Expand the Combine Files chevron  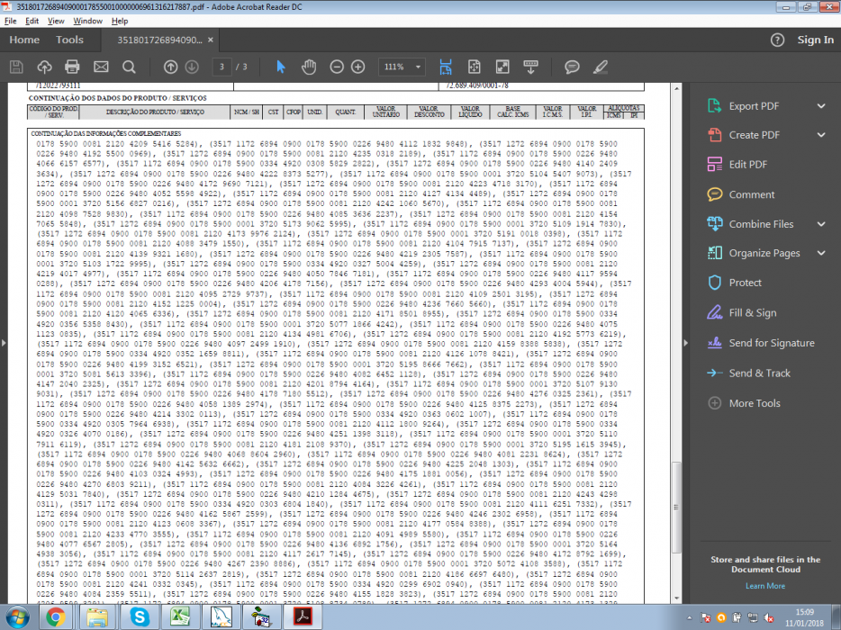coord(821,224)
